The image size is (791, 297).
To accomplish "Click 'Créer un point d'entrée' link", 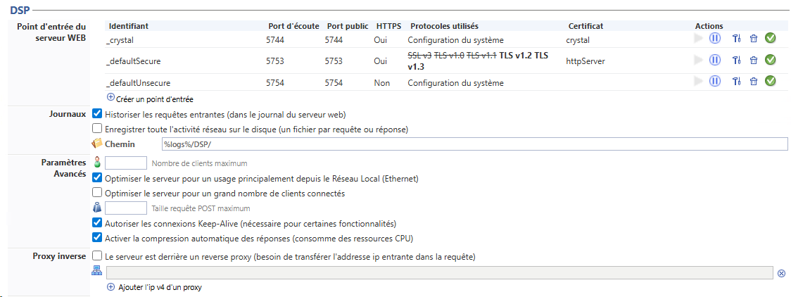I will click(150, 99).
